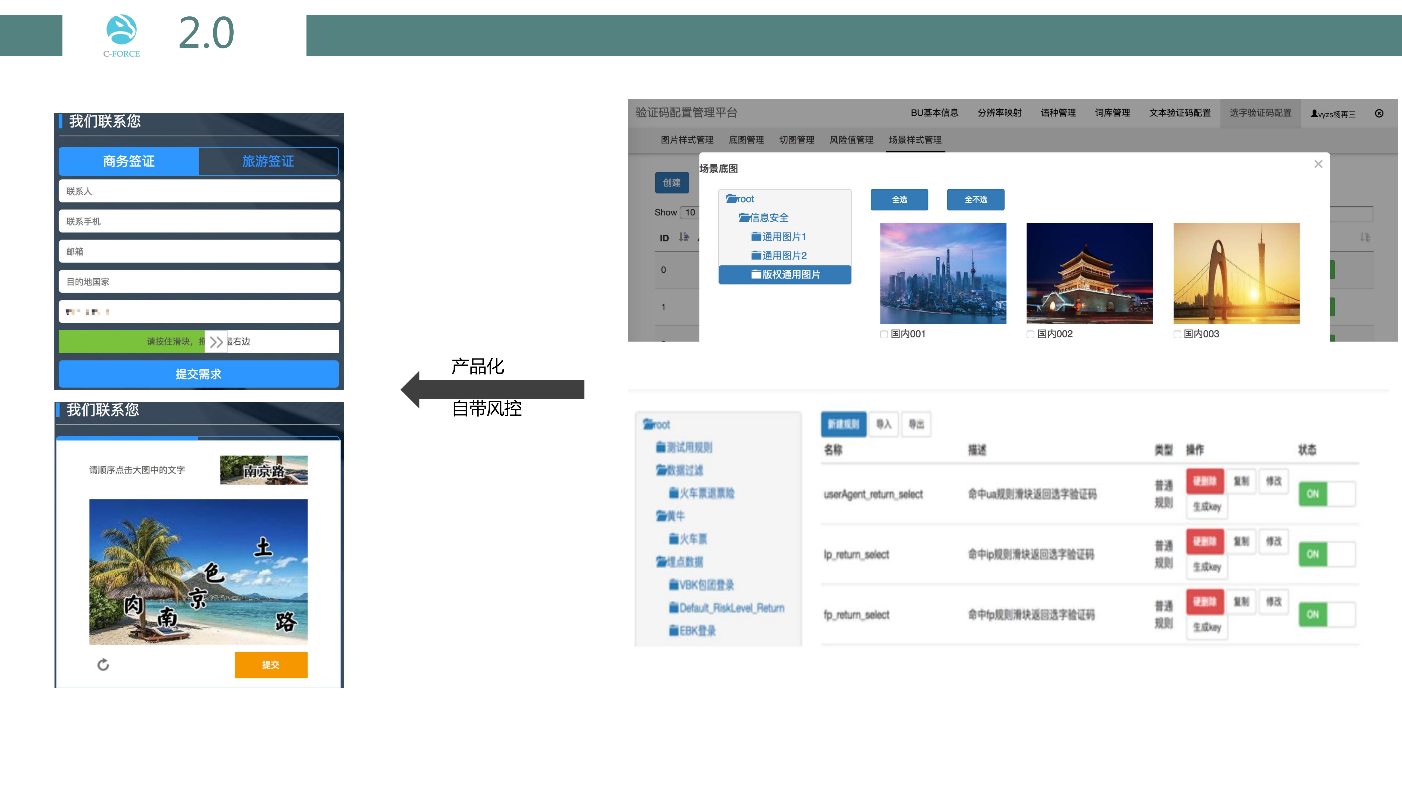
Task: Click the 联系人 input field
Action: (x=199, y=191)
